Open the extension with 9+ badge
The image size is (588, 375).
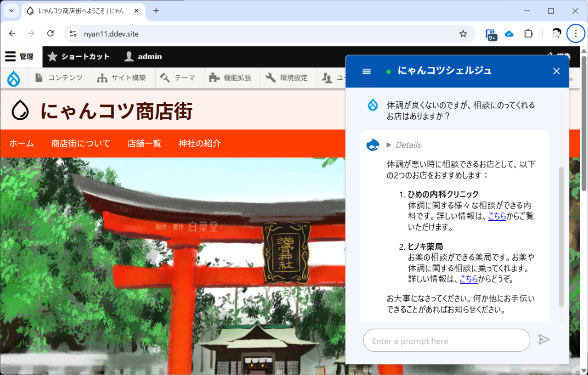coord(491,34)
